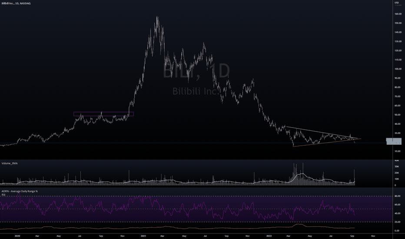Select the rising orange lower trendline of triangle

[327, 143]
